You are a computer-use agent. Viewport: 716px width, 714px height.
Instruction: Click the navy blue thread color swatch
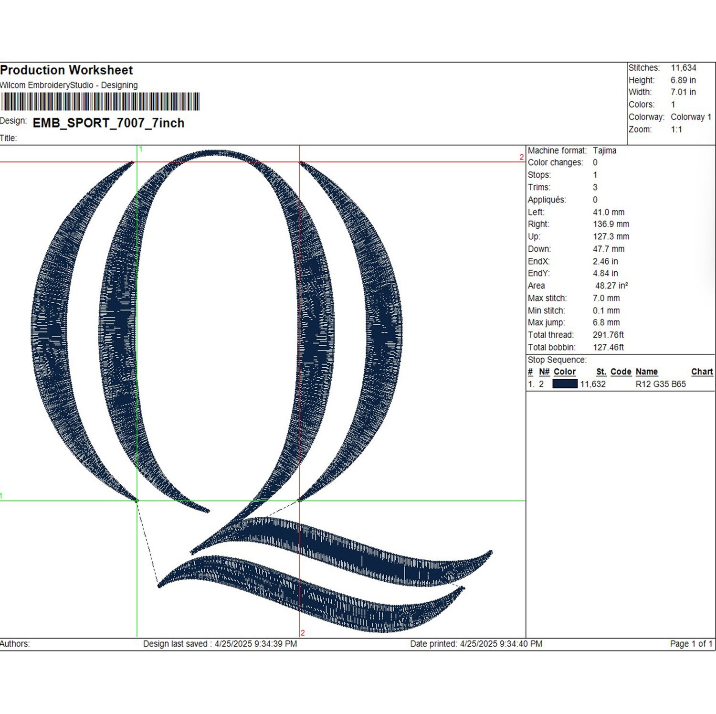coord(565,384)
